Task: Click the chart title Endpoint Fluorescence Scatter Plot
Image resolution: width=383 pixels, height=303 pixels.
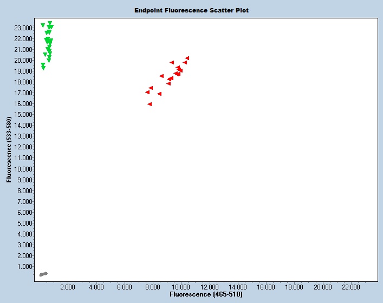Action: [x=192, y=10]
